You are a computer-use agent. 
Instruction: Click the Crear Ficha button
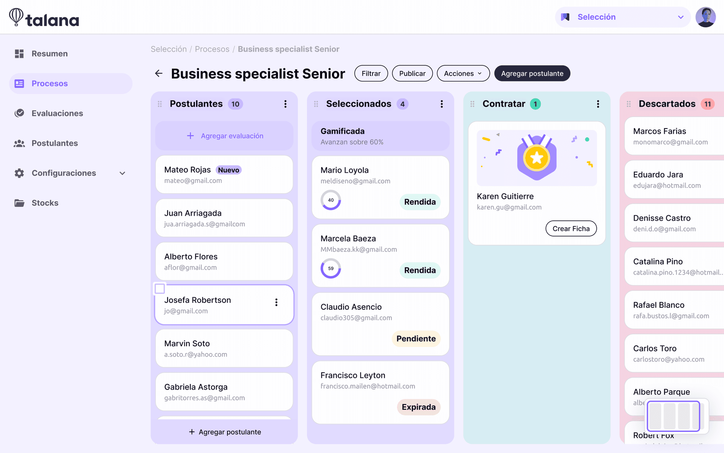coord(571,229)
